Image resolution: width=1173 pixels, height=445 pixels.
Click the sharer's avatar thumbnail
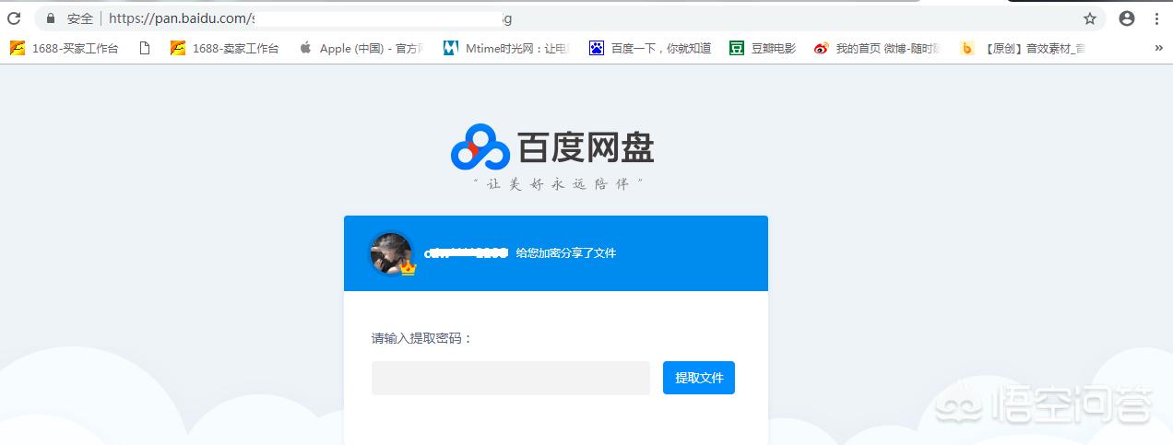tap(391, 252)
